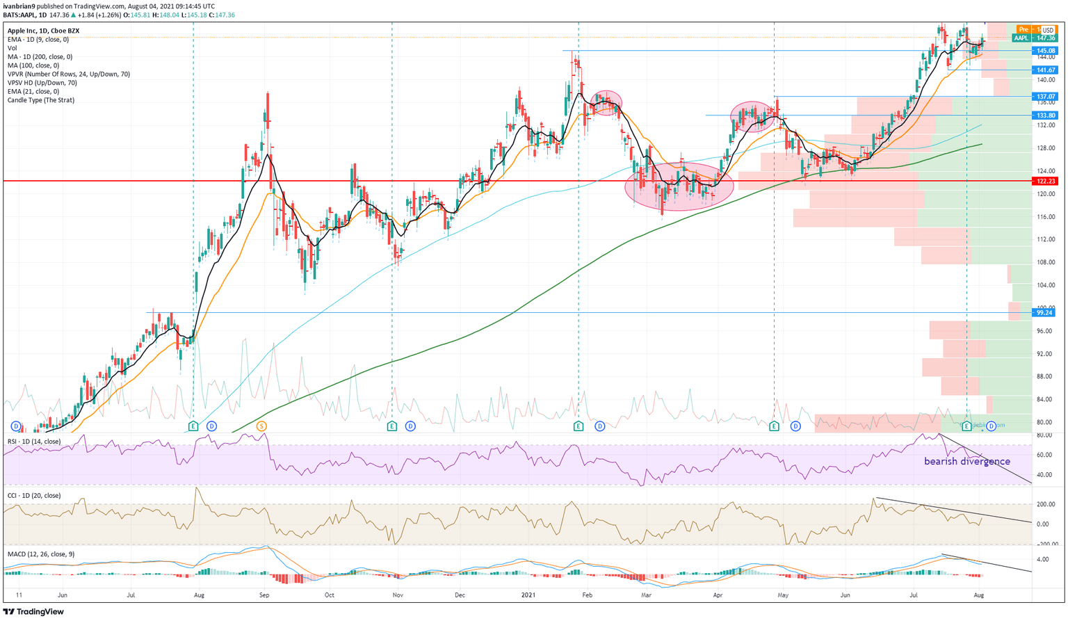Click the VPSV HD (Up/Down, 70) legend
Screen dimensions: 1068x621
click(42, 83)
